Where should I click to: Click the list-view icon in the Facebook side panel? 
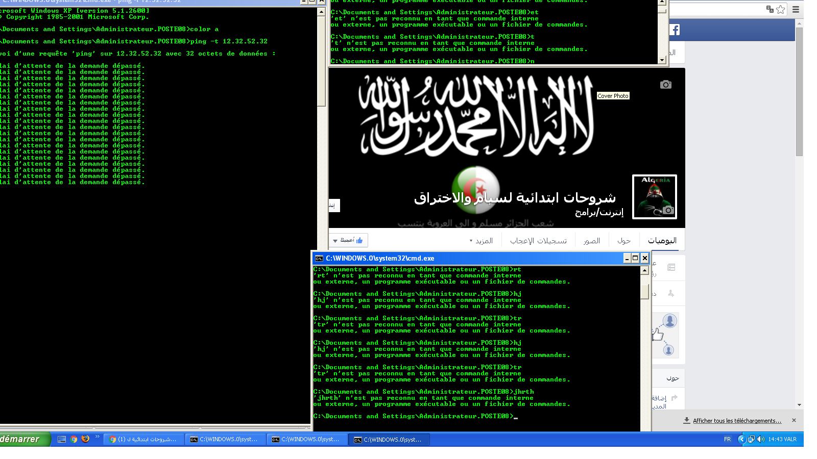point(671,267)
